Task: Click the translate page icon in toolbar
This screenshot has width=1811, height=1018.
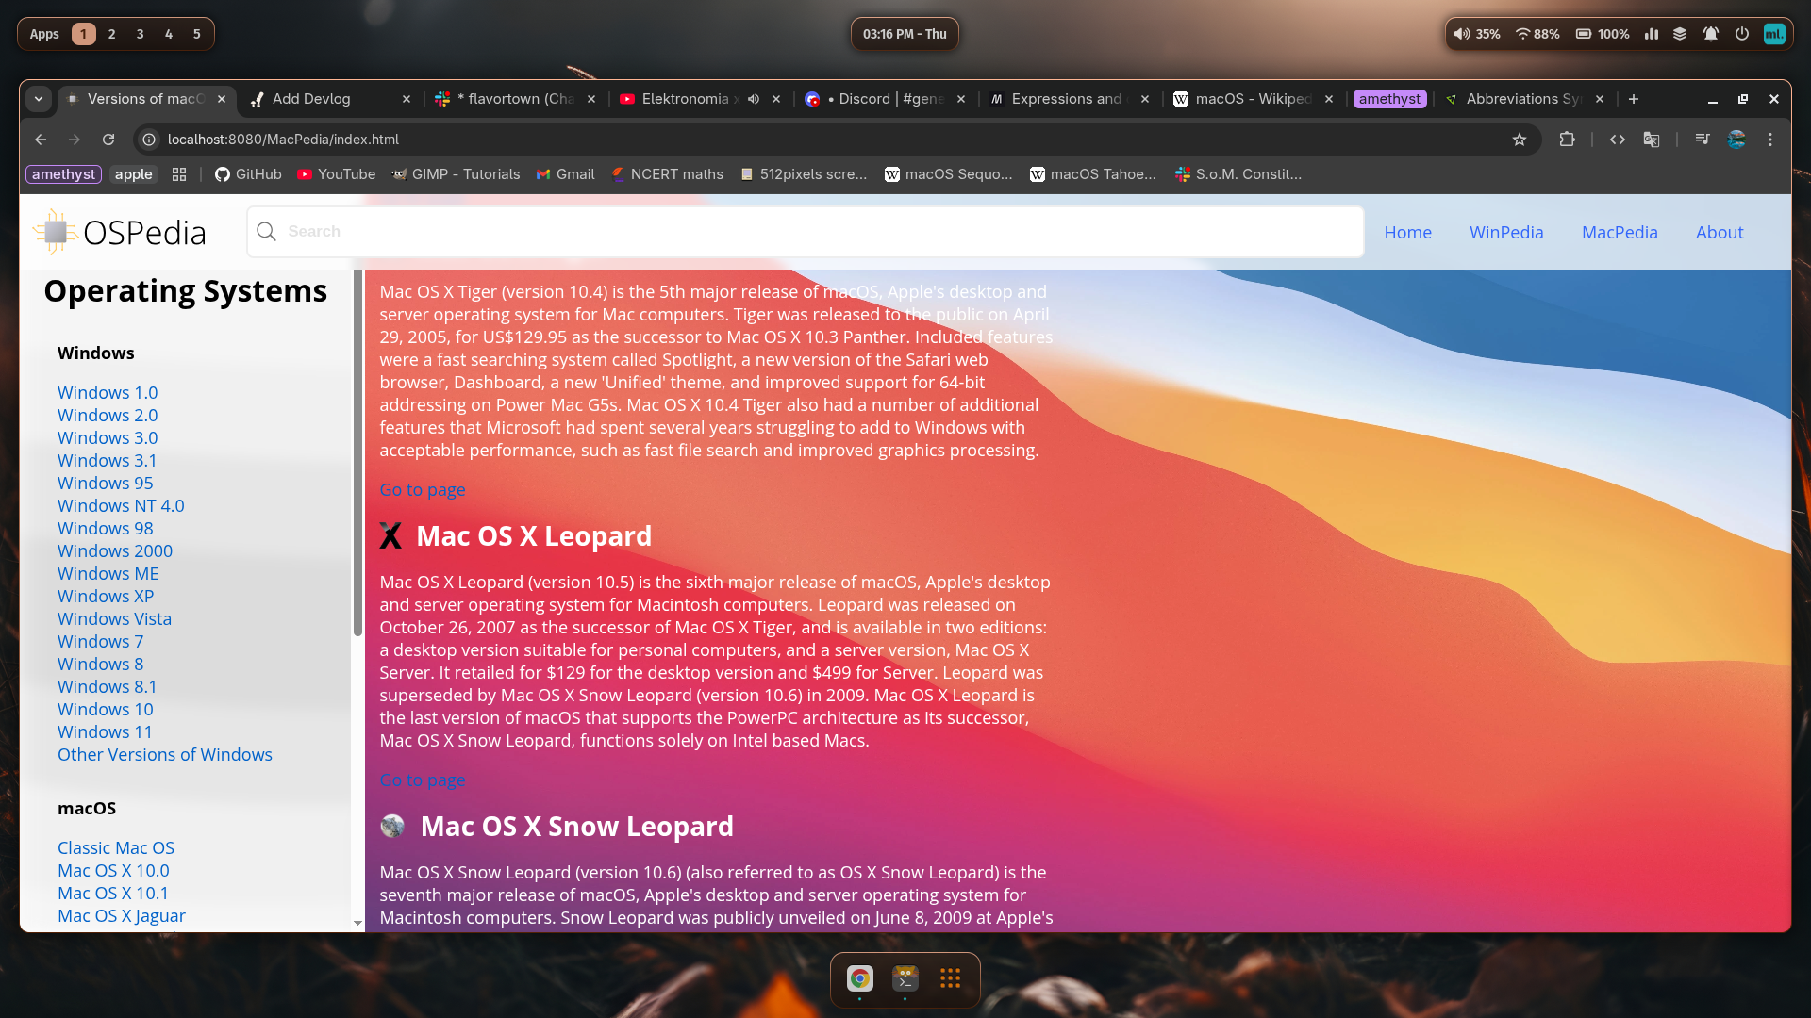Action: [x=1652, y=140]
